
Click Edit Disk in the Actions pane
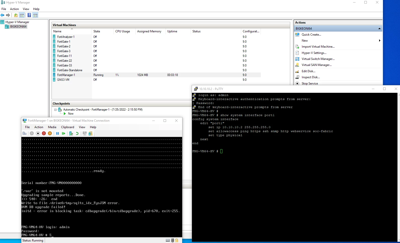pos(309,71)
